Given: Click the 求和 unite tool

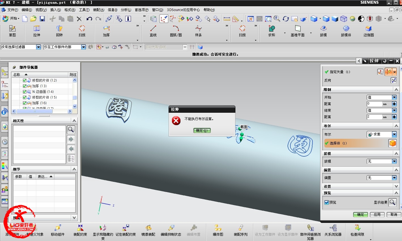Looking at the screenshot, I should click(x=271, y=31).
